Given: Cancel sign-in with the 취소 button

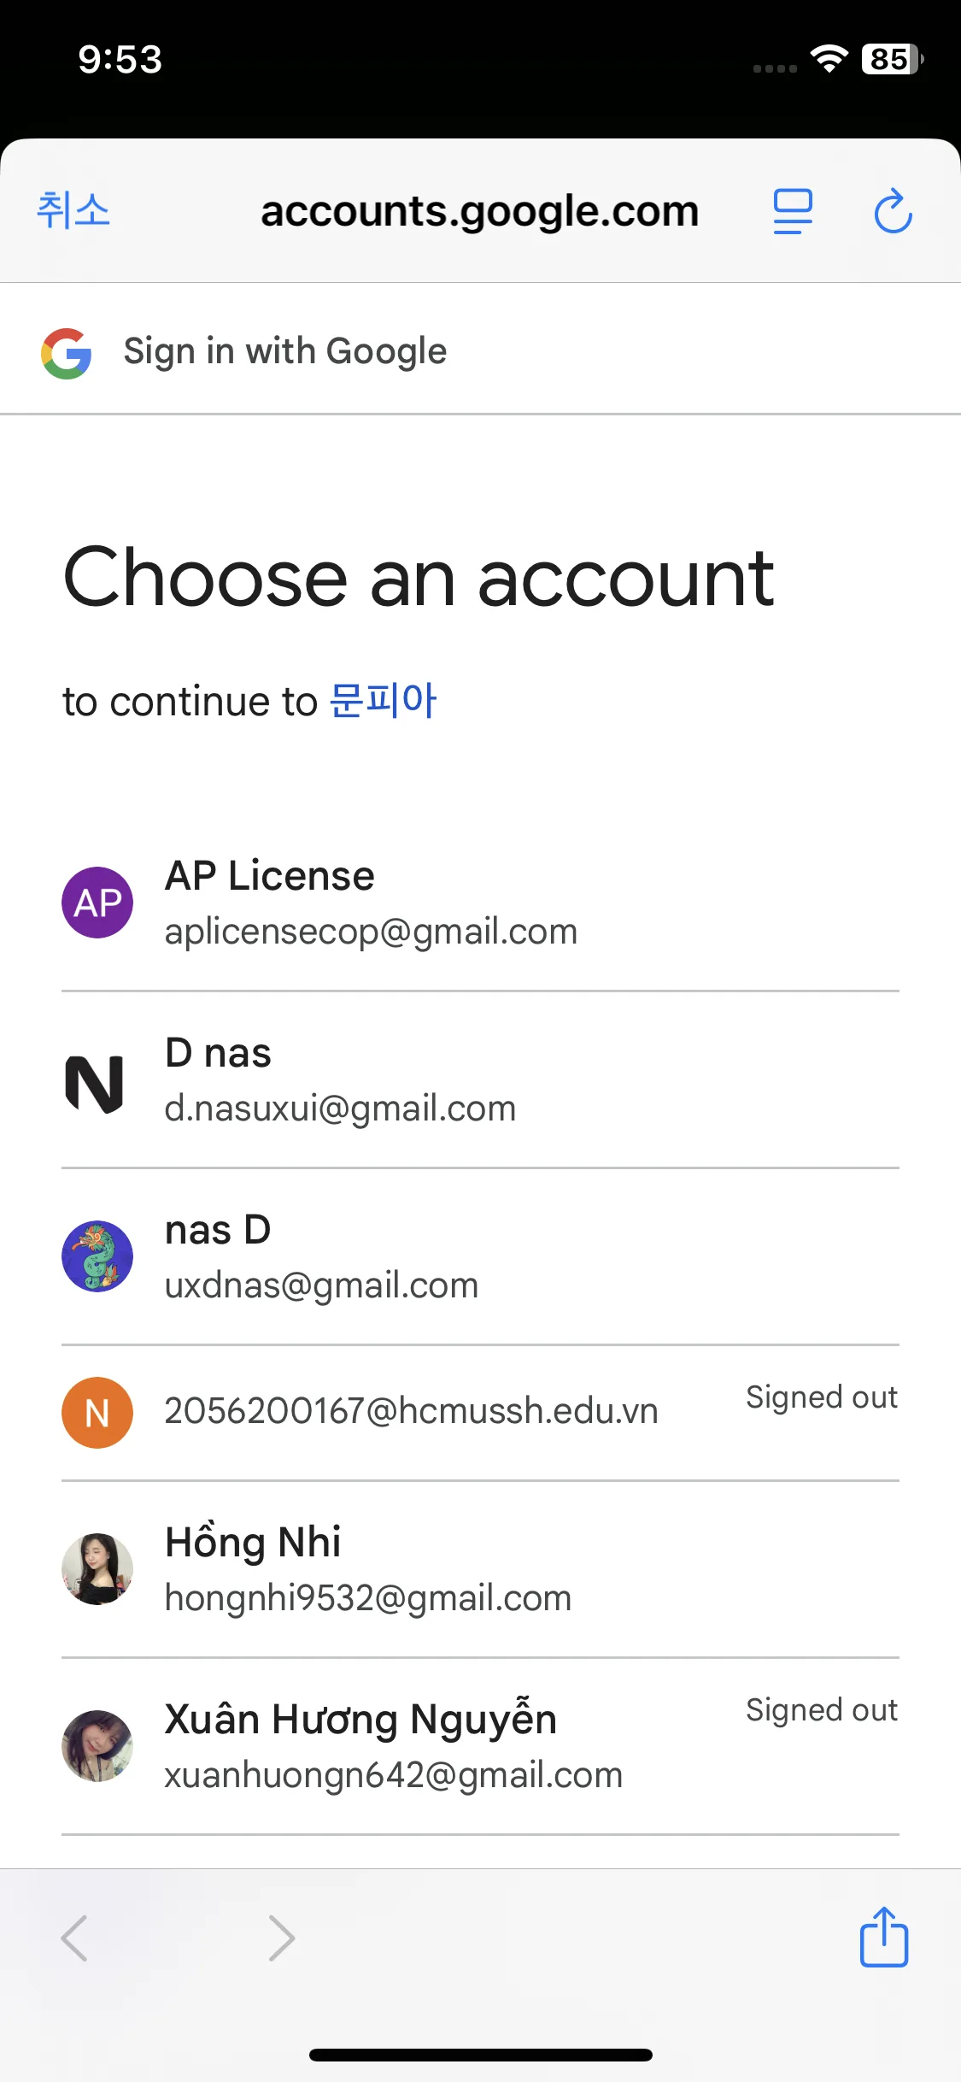Looking at the screenshot, I should [x=73, y=210].
